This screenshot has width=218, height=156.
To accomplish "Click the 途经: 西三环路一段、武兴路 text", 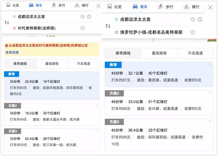I will point(54,145).
